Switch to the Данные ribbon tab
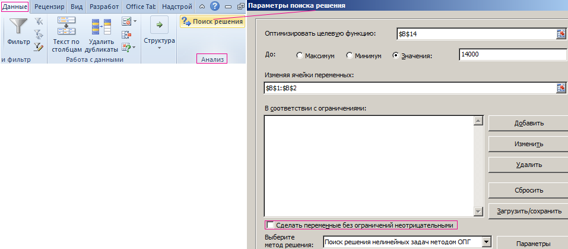The width and height of the screenshot is (568, 249). (14, 7)
